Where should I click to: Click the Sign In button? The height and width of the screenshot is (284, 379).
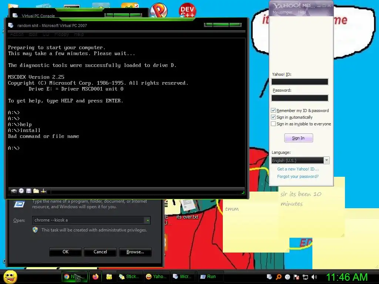pyautogui.click(x=299, y=138)
